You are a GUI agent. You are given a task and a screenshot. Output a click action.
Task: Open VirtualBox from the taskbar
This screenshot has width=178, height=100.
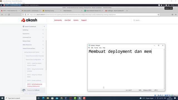point(66,98)
